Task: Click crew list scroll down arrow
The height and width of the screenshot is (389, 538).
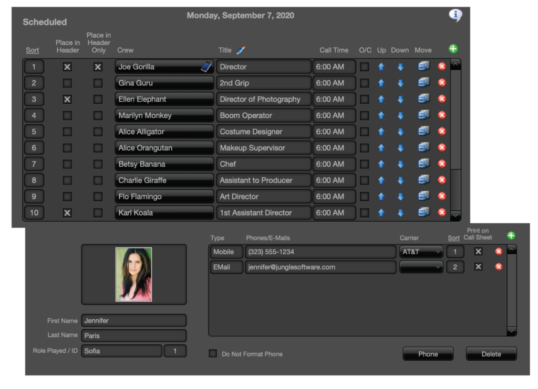Action: 456,215
